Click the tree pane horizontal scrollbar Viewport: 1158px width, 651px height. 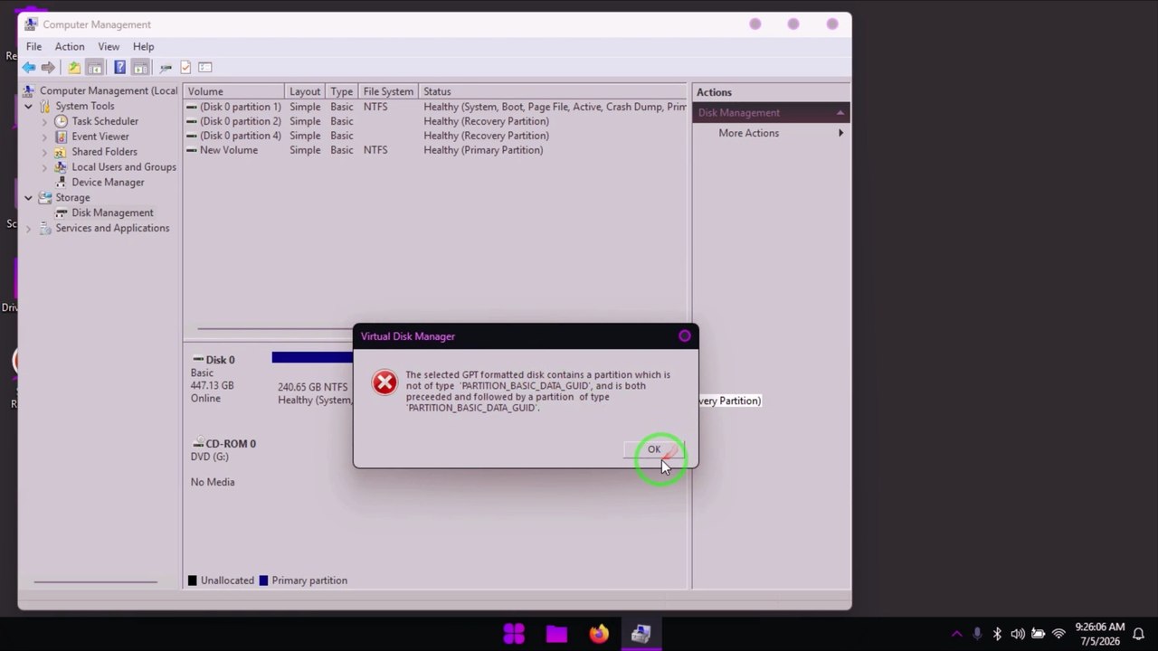coord(95,581)
